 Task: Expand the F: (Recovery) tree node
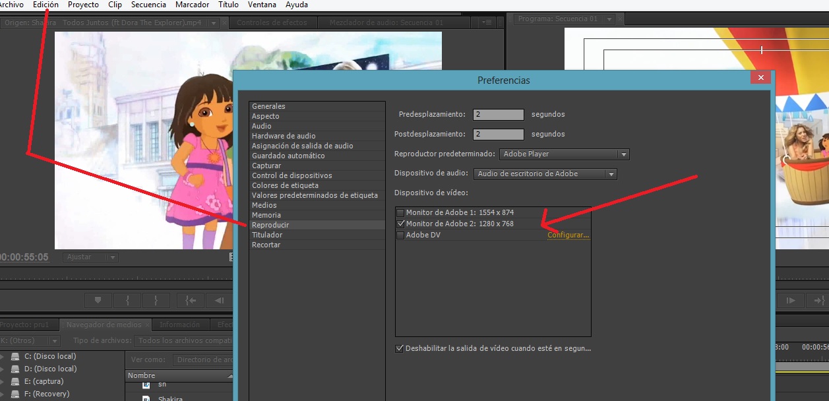tap(2, 394)
